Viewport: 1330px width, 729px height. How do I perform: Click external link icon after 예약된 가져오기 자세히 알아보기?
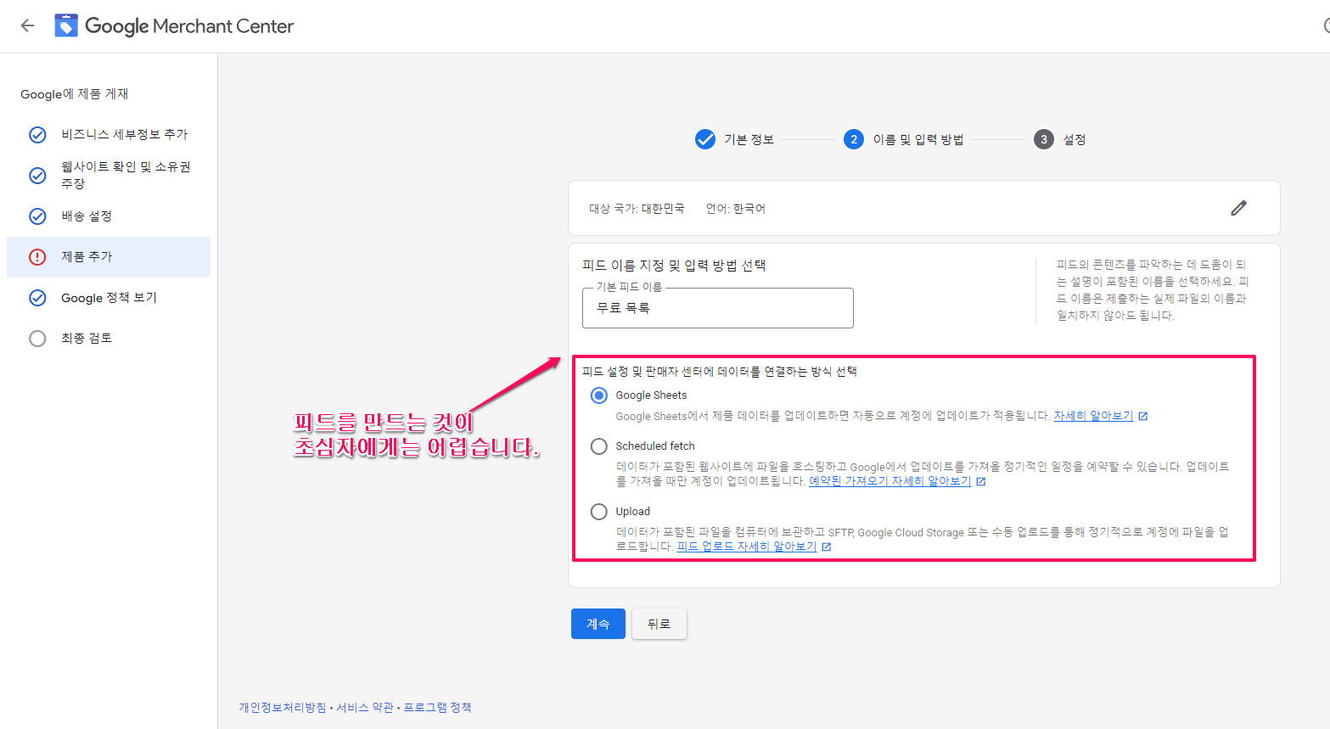981,481
